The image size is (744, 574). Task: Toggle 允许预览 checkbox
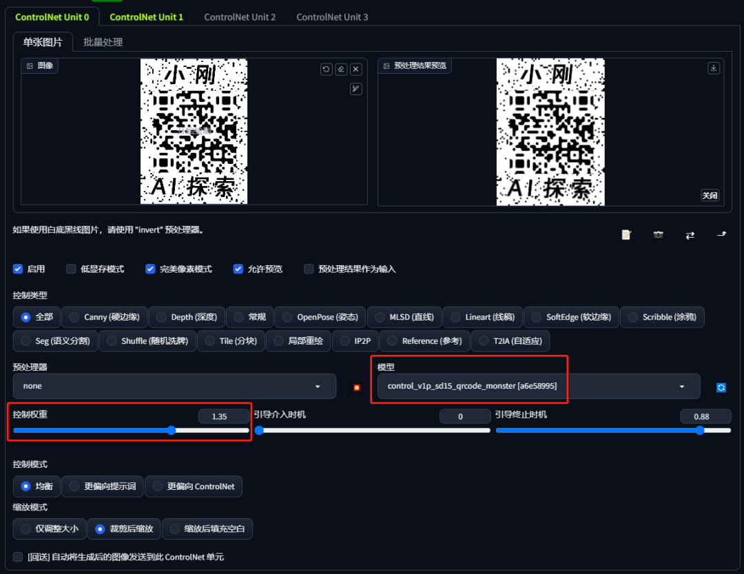[x=238, y=269]
